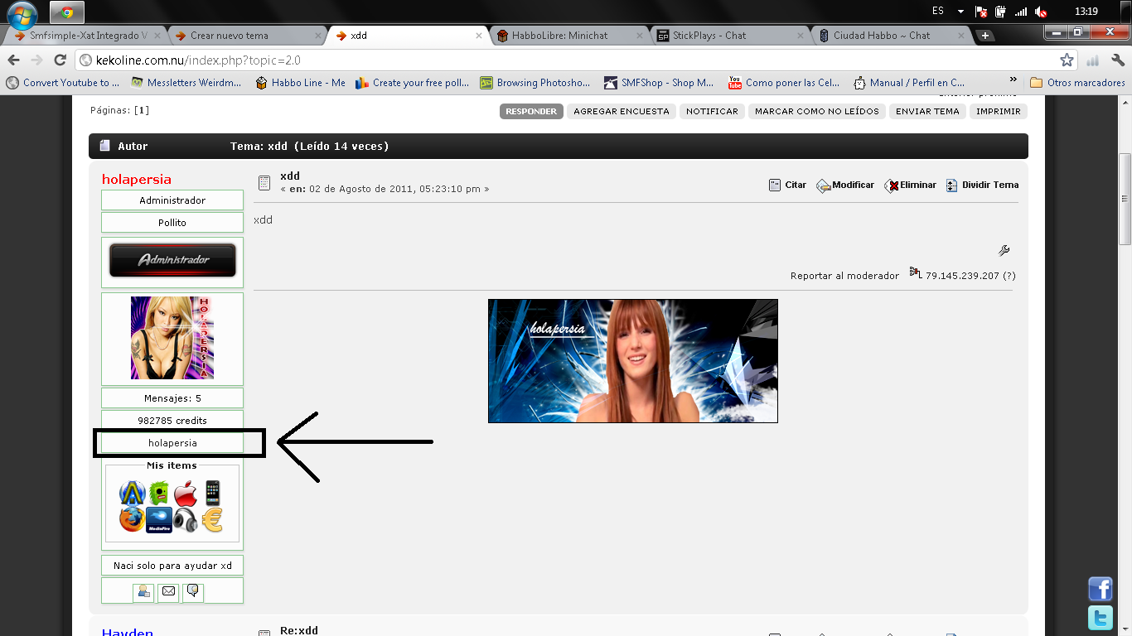Click the gold Euro item icon
Image resolution: width=1132 pixels, height=636 pixels.
[x=212, y=520]
